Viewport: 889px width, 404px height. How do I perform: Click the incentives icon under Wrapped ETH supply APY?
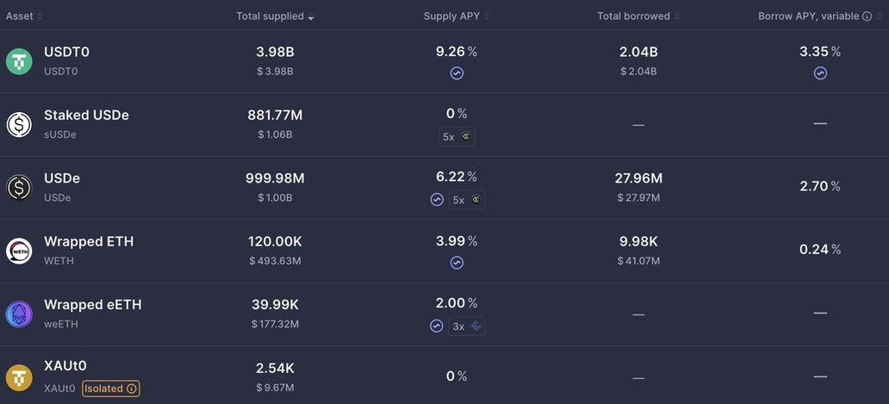coord(457,263)
